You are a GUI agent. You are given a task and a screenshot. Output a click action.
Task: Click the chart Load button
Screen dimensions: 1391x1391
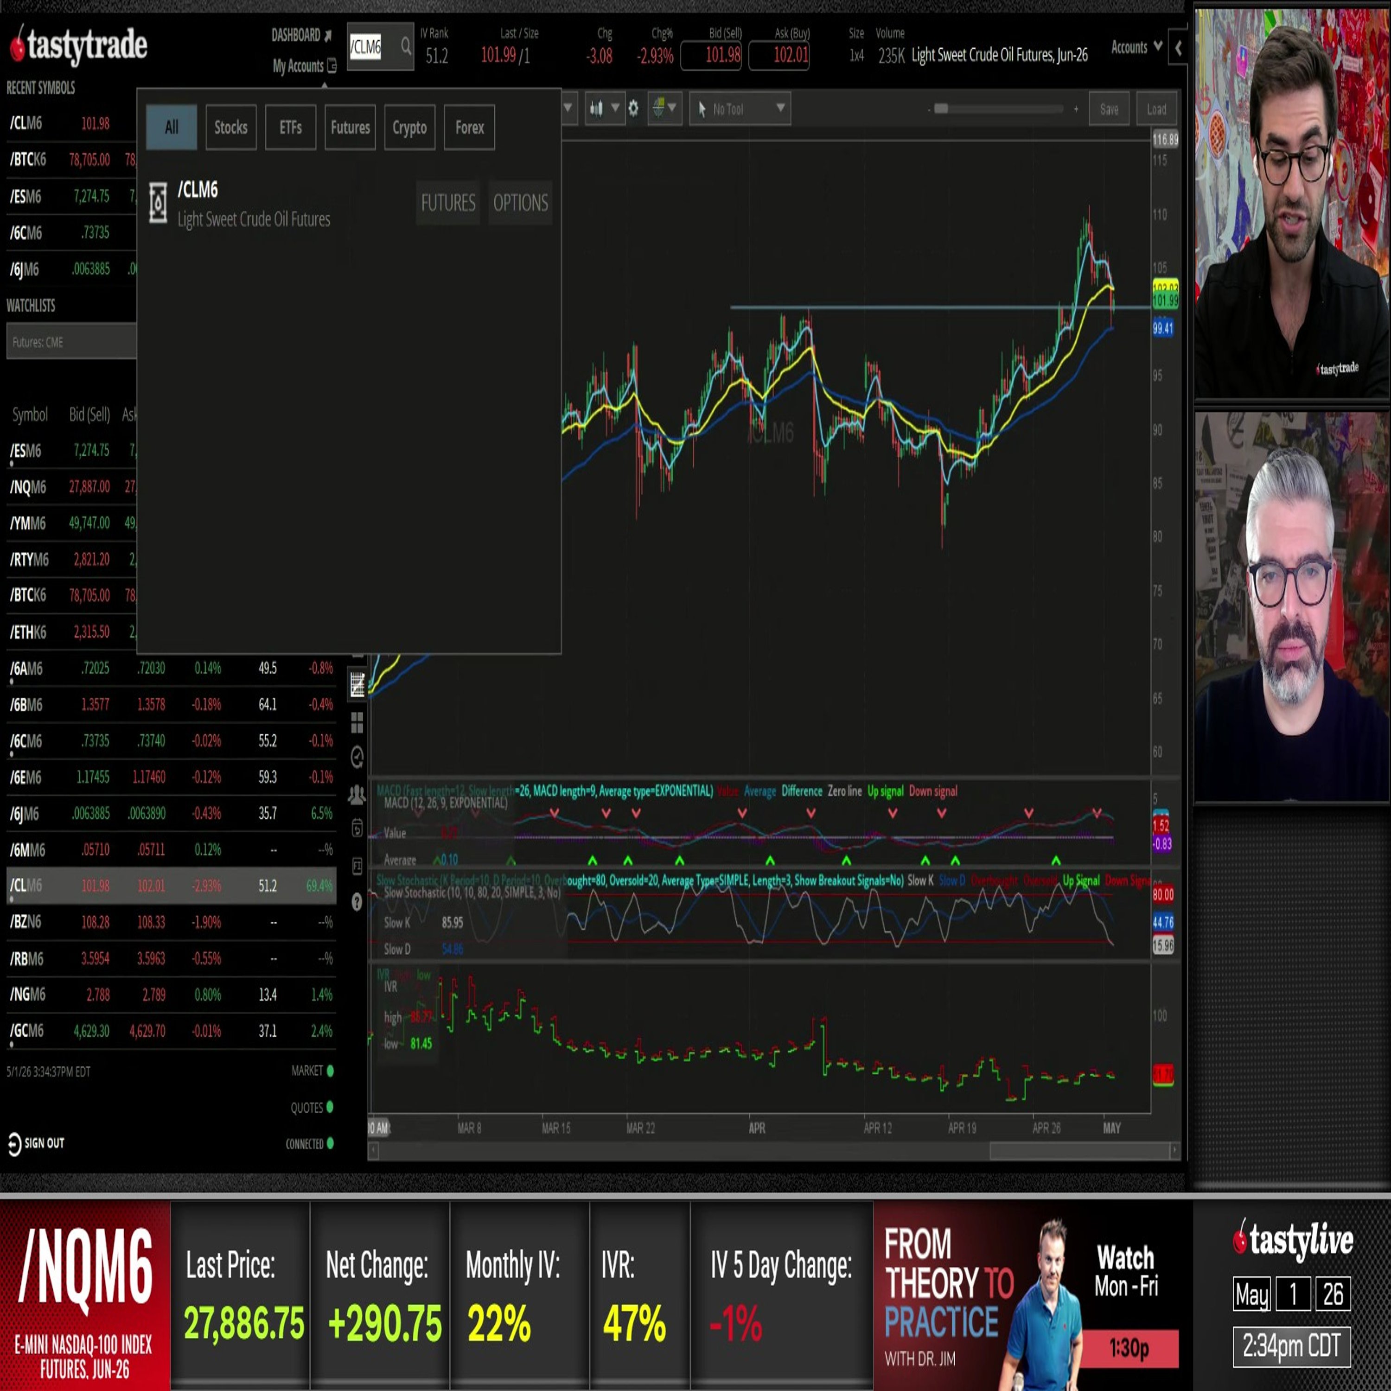(1156, 109)
